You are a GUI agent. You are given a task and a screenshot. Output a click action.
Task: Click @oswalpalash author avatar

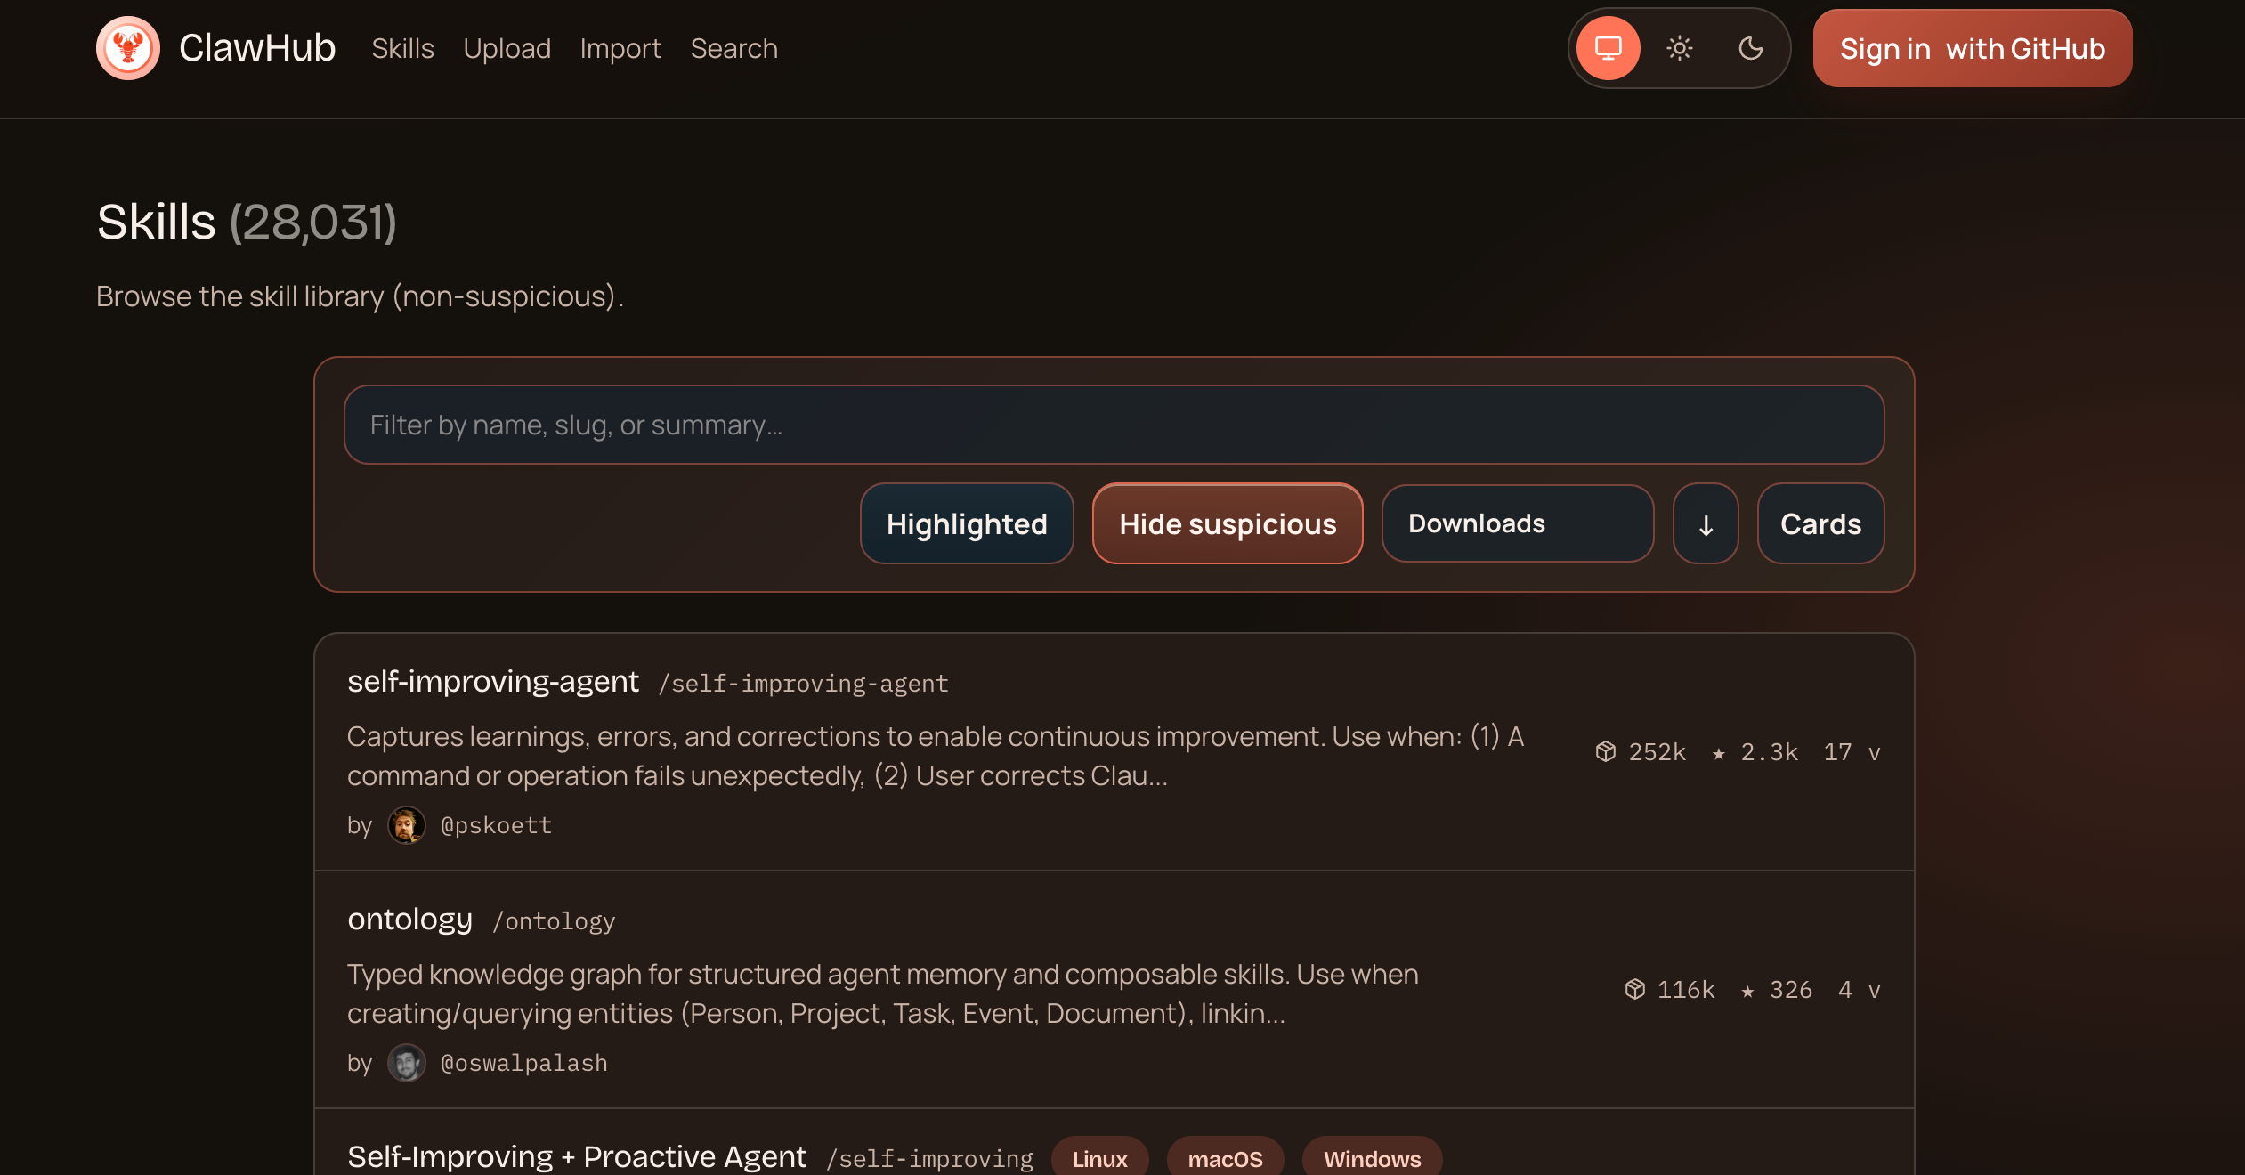coord(406,1063)
